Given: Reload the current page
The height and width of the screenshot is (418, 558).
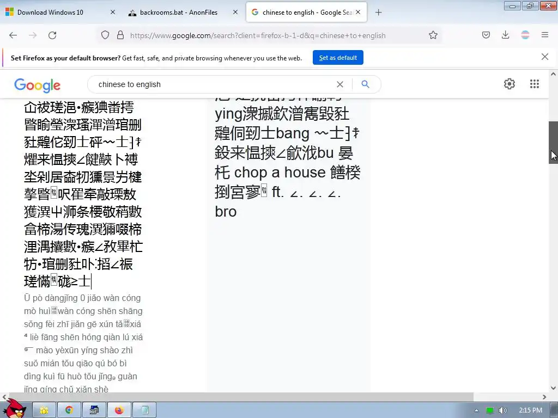Looking at the screenshot, I should pos(52,35).
